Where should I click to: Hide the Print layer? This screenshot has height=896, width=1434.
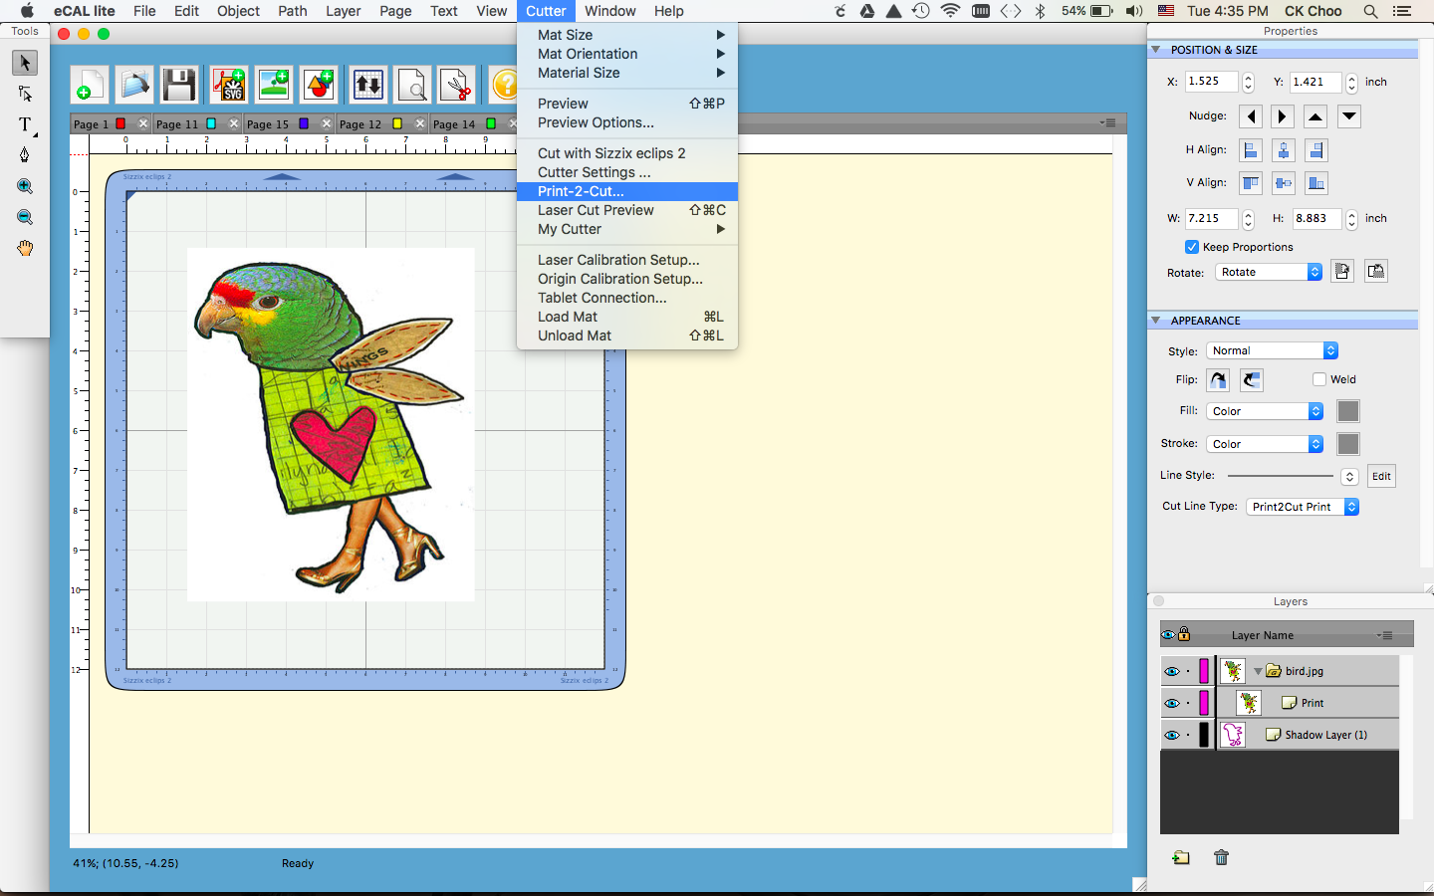tap(1172, 703)
